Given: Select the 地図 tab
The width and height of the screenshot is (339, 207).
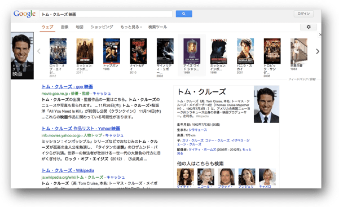Looking at the screenshot, I should click(x=80, y=27).
